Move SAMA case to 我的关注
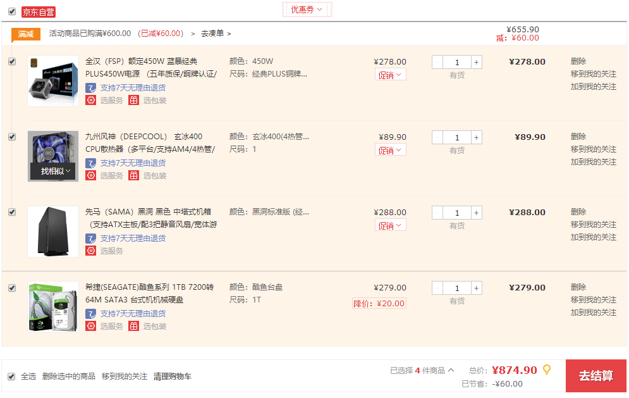The image size is (629, 398). coord(594,225)
